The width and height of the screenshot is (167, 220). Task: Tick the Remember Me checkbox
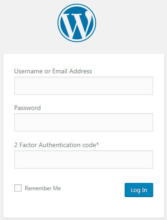(18, 188)
